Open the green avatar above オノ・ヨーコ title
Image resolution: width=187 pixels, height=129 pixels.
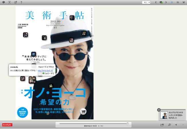click(51, 86)
